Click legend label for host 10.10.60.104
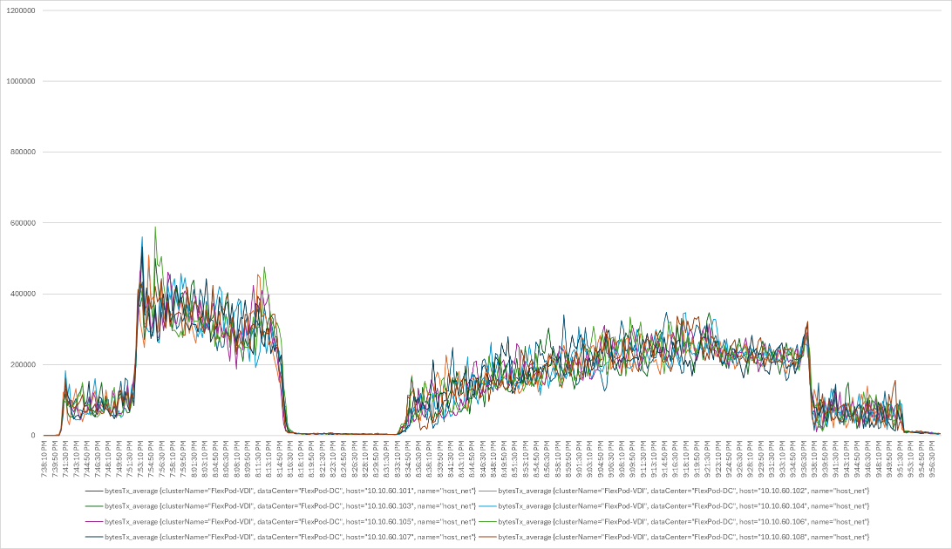Image resolution: width=952 pixels, height=549 pixels. pos(683,506)
